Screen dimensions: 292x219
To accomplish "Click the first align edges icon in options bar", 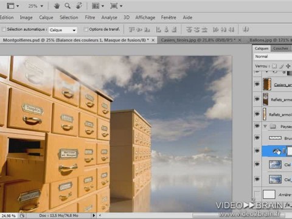I will point(132,30).
